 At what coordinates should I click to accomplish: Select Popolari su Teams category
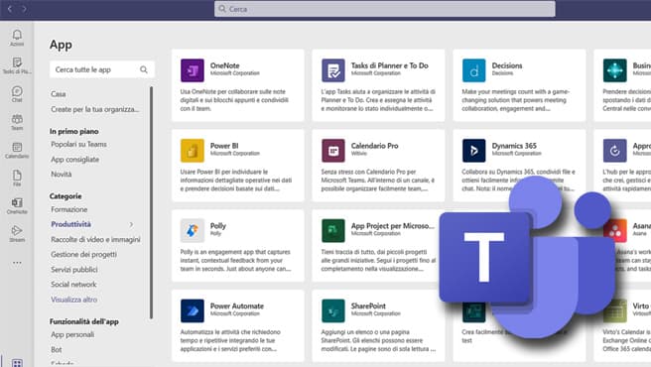tap(78, 144)
